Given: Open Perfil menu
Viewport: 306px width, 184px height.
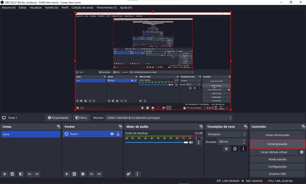Looking at the screenshot, I should (x=65, y=8).
